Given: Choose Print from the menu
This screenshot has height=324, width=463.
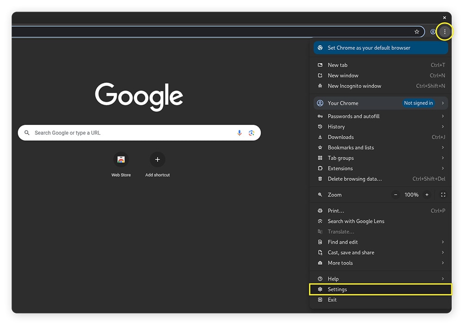Looking at the screenshot, I should pos(381,211).
